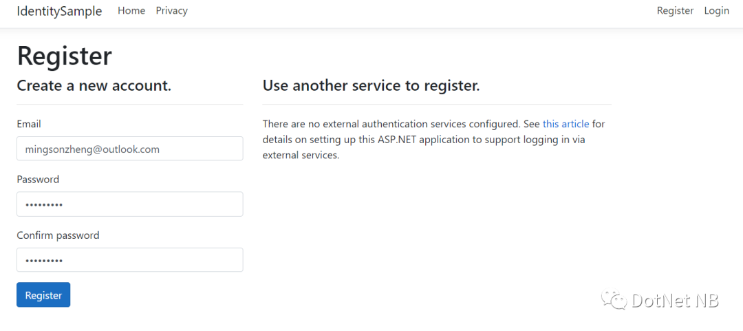
Task: Open the Login link in navbar
Action: (x=716, y=10)
